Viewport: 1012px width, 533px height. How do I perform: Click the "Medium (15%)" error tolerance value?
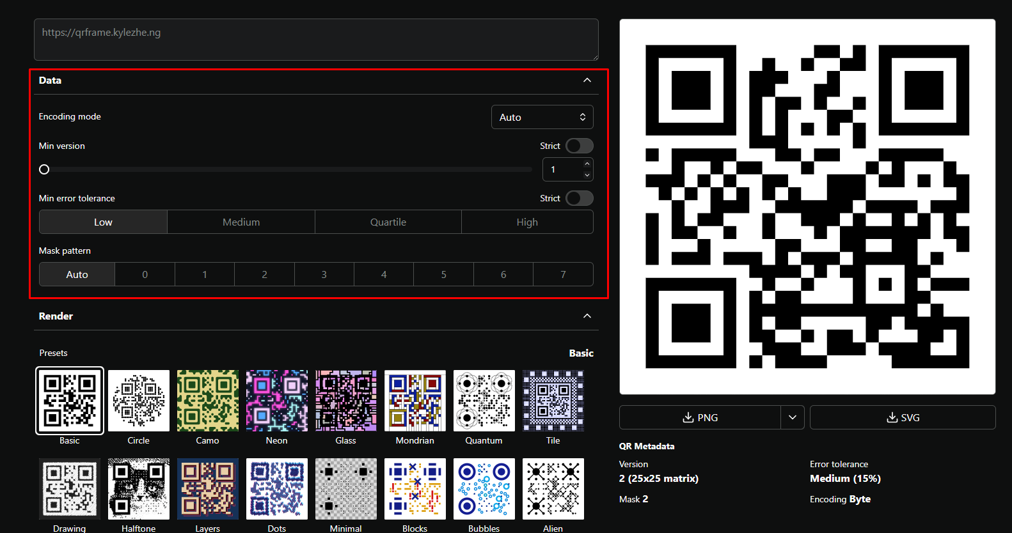(x=845, y=479)
